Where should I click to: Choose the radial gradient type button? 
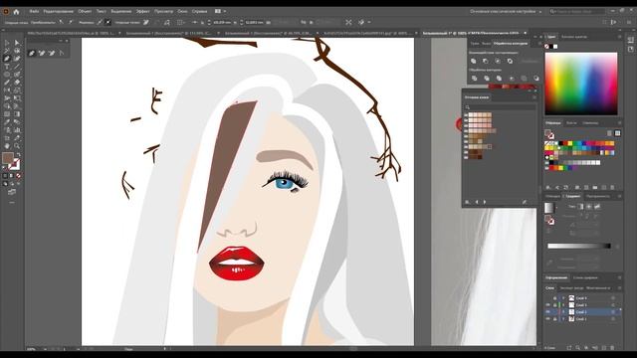tap(588, 207)
